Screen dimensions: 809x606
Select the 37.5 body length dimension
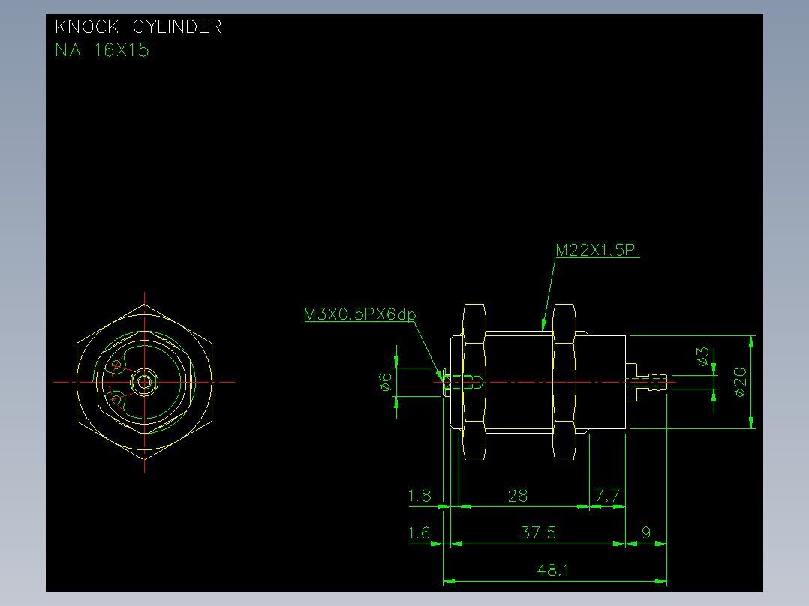[x=538, y=532]
